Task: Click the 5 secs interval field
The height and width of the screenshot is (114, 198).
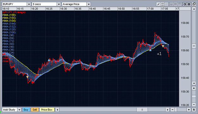Action: pyautogui.click(x=44, y=4)
